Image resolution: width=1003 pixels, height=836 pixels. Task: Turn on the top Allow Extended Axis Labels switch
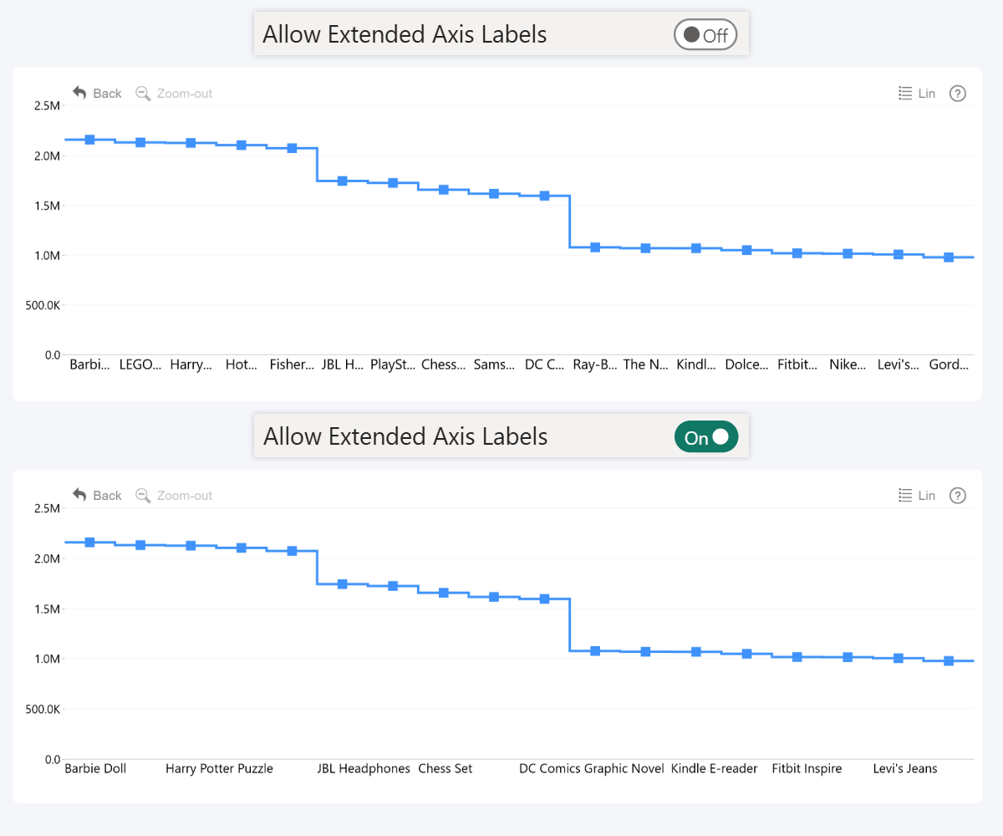point(705,34)
